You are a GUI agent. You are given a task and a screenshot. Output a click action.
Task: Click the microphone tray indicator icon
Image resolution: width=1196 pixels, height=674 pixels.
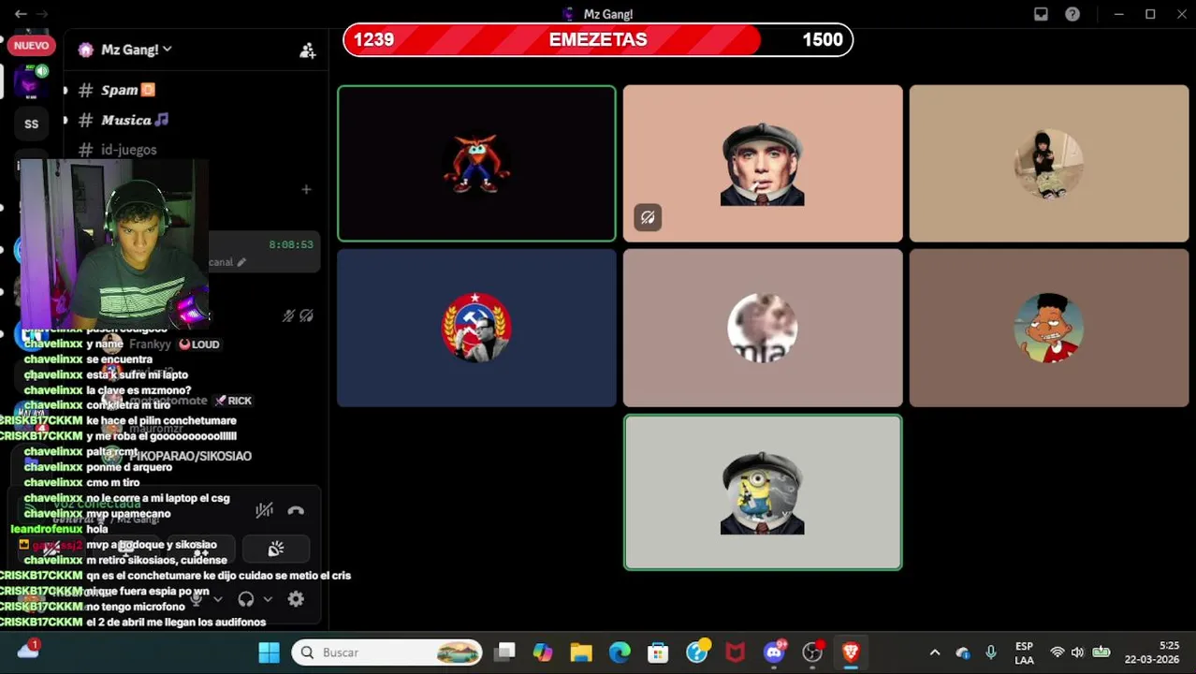(x=990, y=652)
